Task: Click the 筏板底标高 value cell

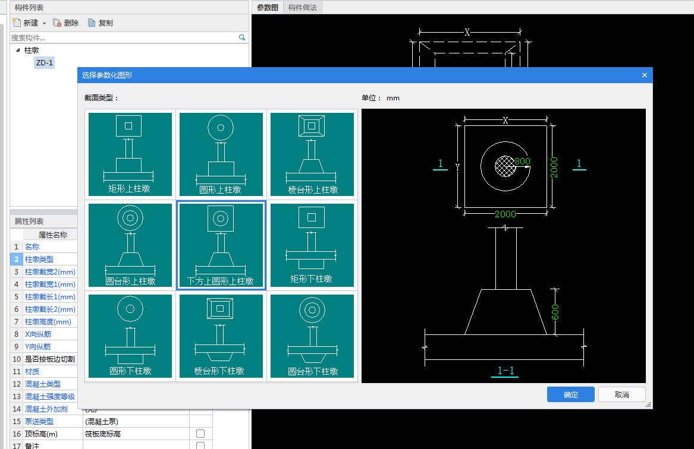Action: click(x=136, y=434)
